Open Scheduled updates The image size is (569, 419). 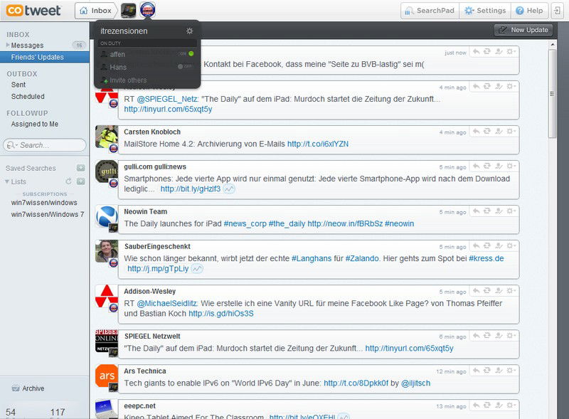[28, 96]
